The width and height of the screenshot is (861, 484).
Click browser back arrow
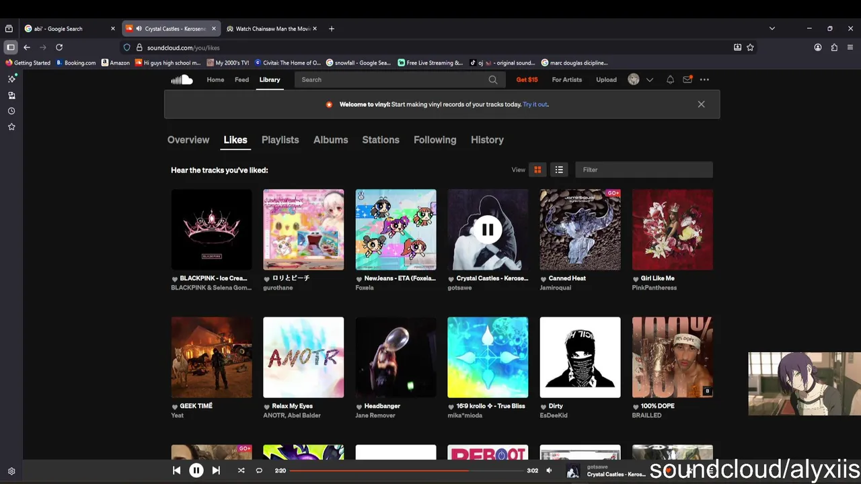27,48
